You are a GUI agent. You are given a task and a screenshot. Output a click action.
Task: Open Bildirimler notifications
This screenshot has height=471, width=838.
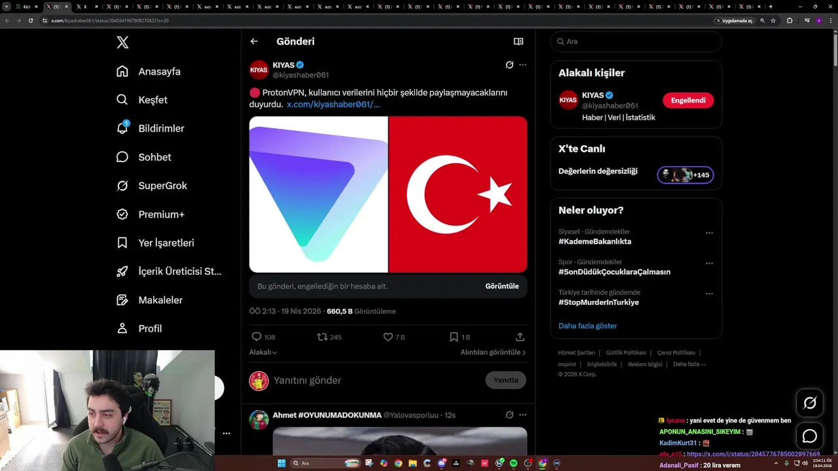[151, 128]
